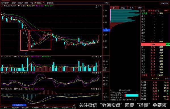Click the button at top right corner of quote panel
The image size is (170, 109).
(164, 3)
